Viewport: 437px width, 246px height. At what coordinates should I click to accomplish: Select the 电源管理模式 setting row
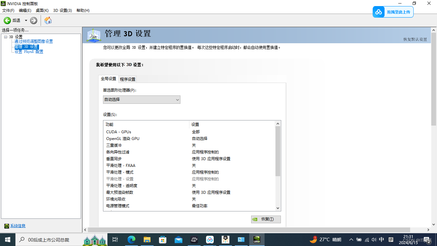pos(189,206)
